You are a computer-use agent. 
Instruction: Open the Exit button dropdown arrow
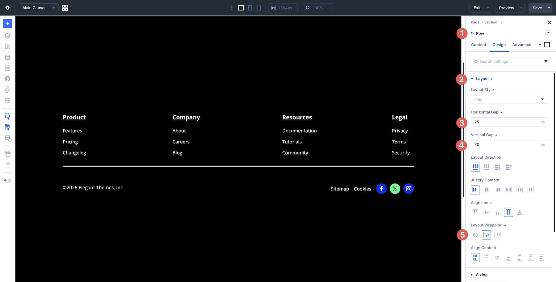(488, 8)
